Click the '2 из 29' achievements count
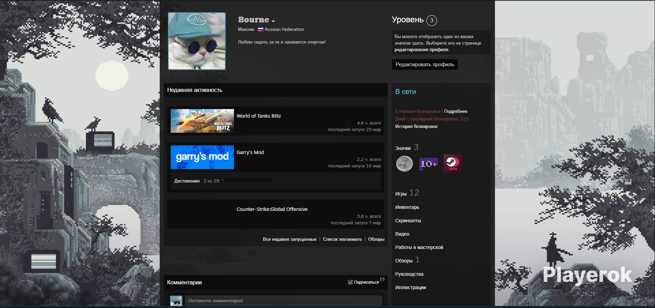The height and width of the screenshot is (308, 655). pyautogui.click(x=211, y=181)
